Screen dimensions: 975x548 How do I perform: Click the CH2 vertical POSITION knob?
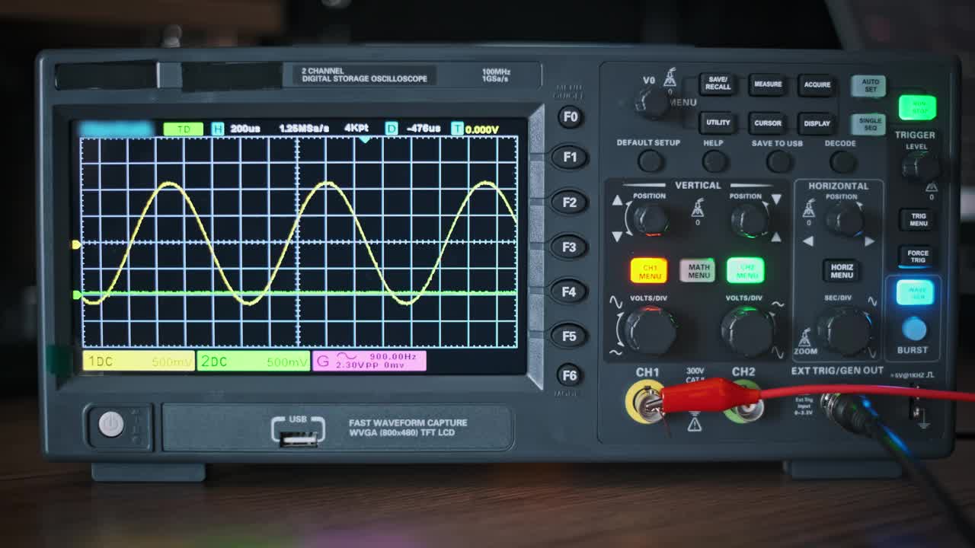point(750,219)
